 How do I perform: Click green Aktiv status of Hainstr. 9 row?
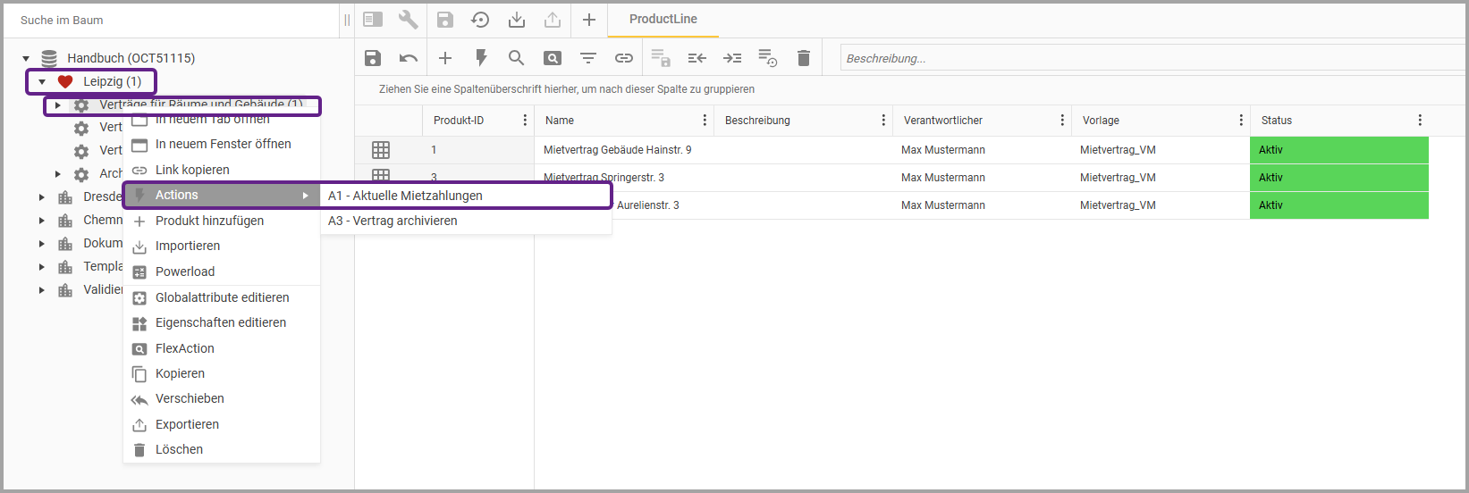[1338, 150]
